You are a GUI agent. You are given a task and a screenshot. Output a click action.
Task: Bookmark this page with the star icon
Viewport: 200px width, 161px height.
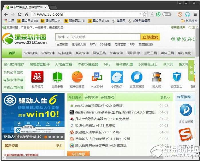click(145, 15)
